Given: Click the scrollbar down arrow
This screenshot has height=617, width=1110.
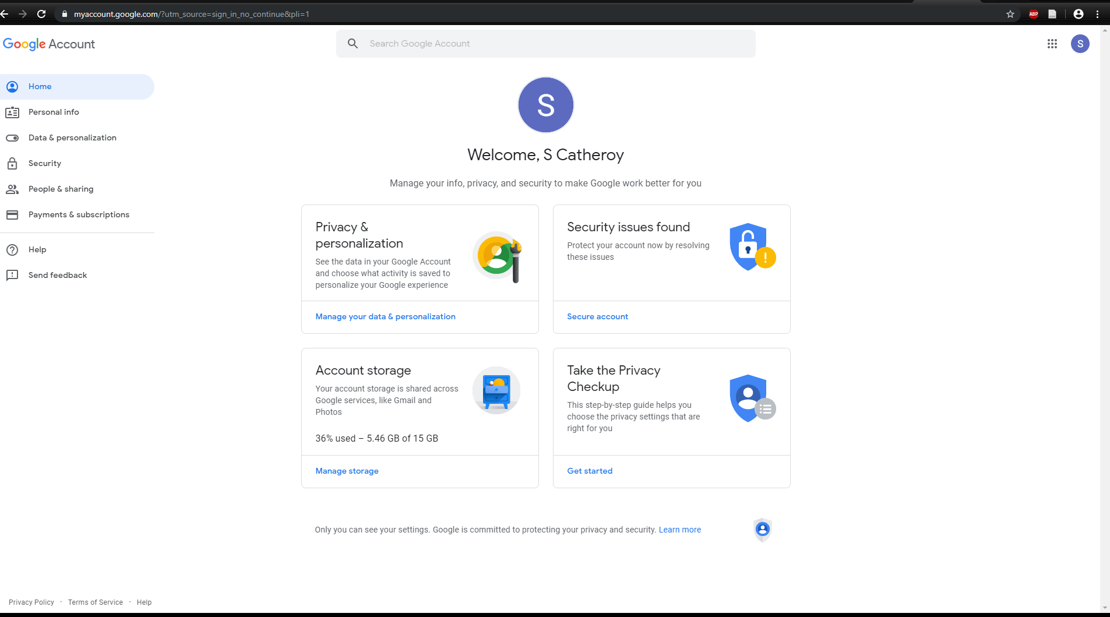Looking at the screenshot, I should pos(1105,608).
